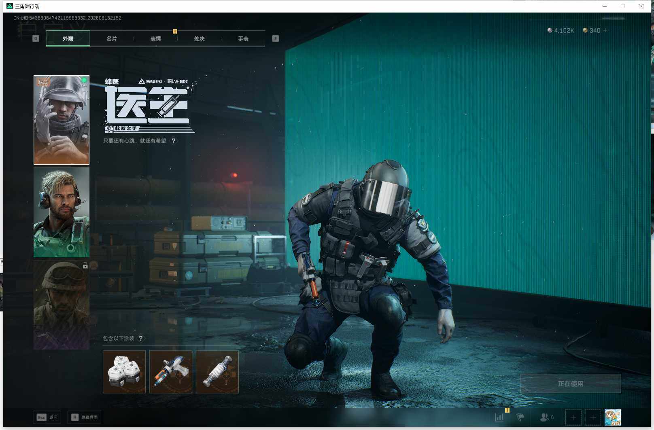This screenshot has width=654, height=430.
Task: Click the second empty squad slot plus
Action: (x=593, y=417)
